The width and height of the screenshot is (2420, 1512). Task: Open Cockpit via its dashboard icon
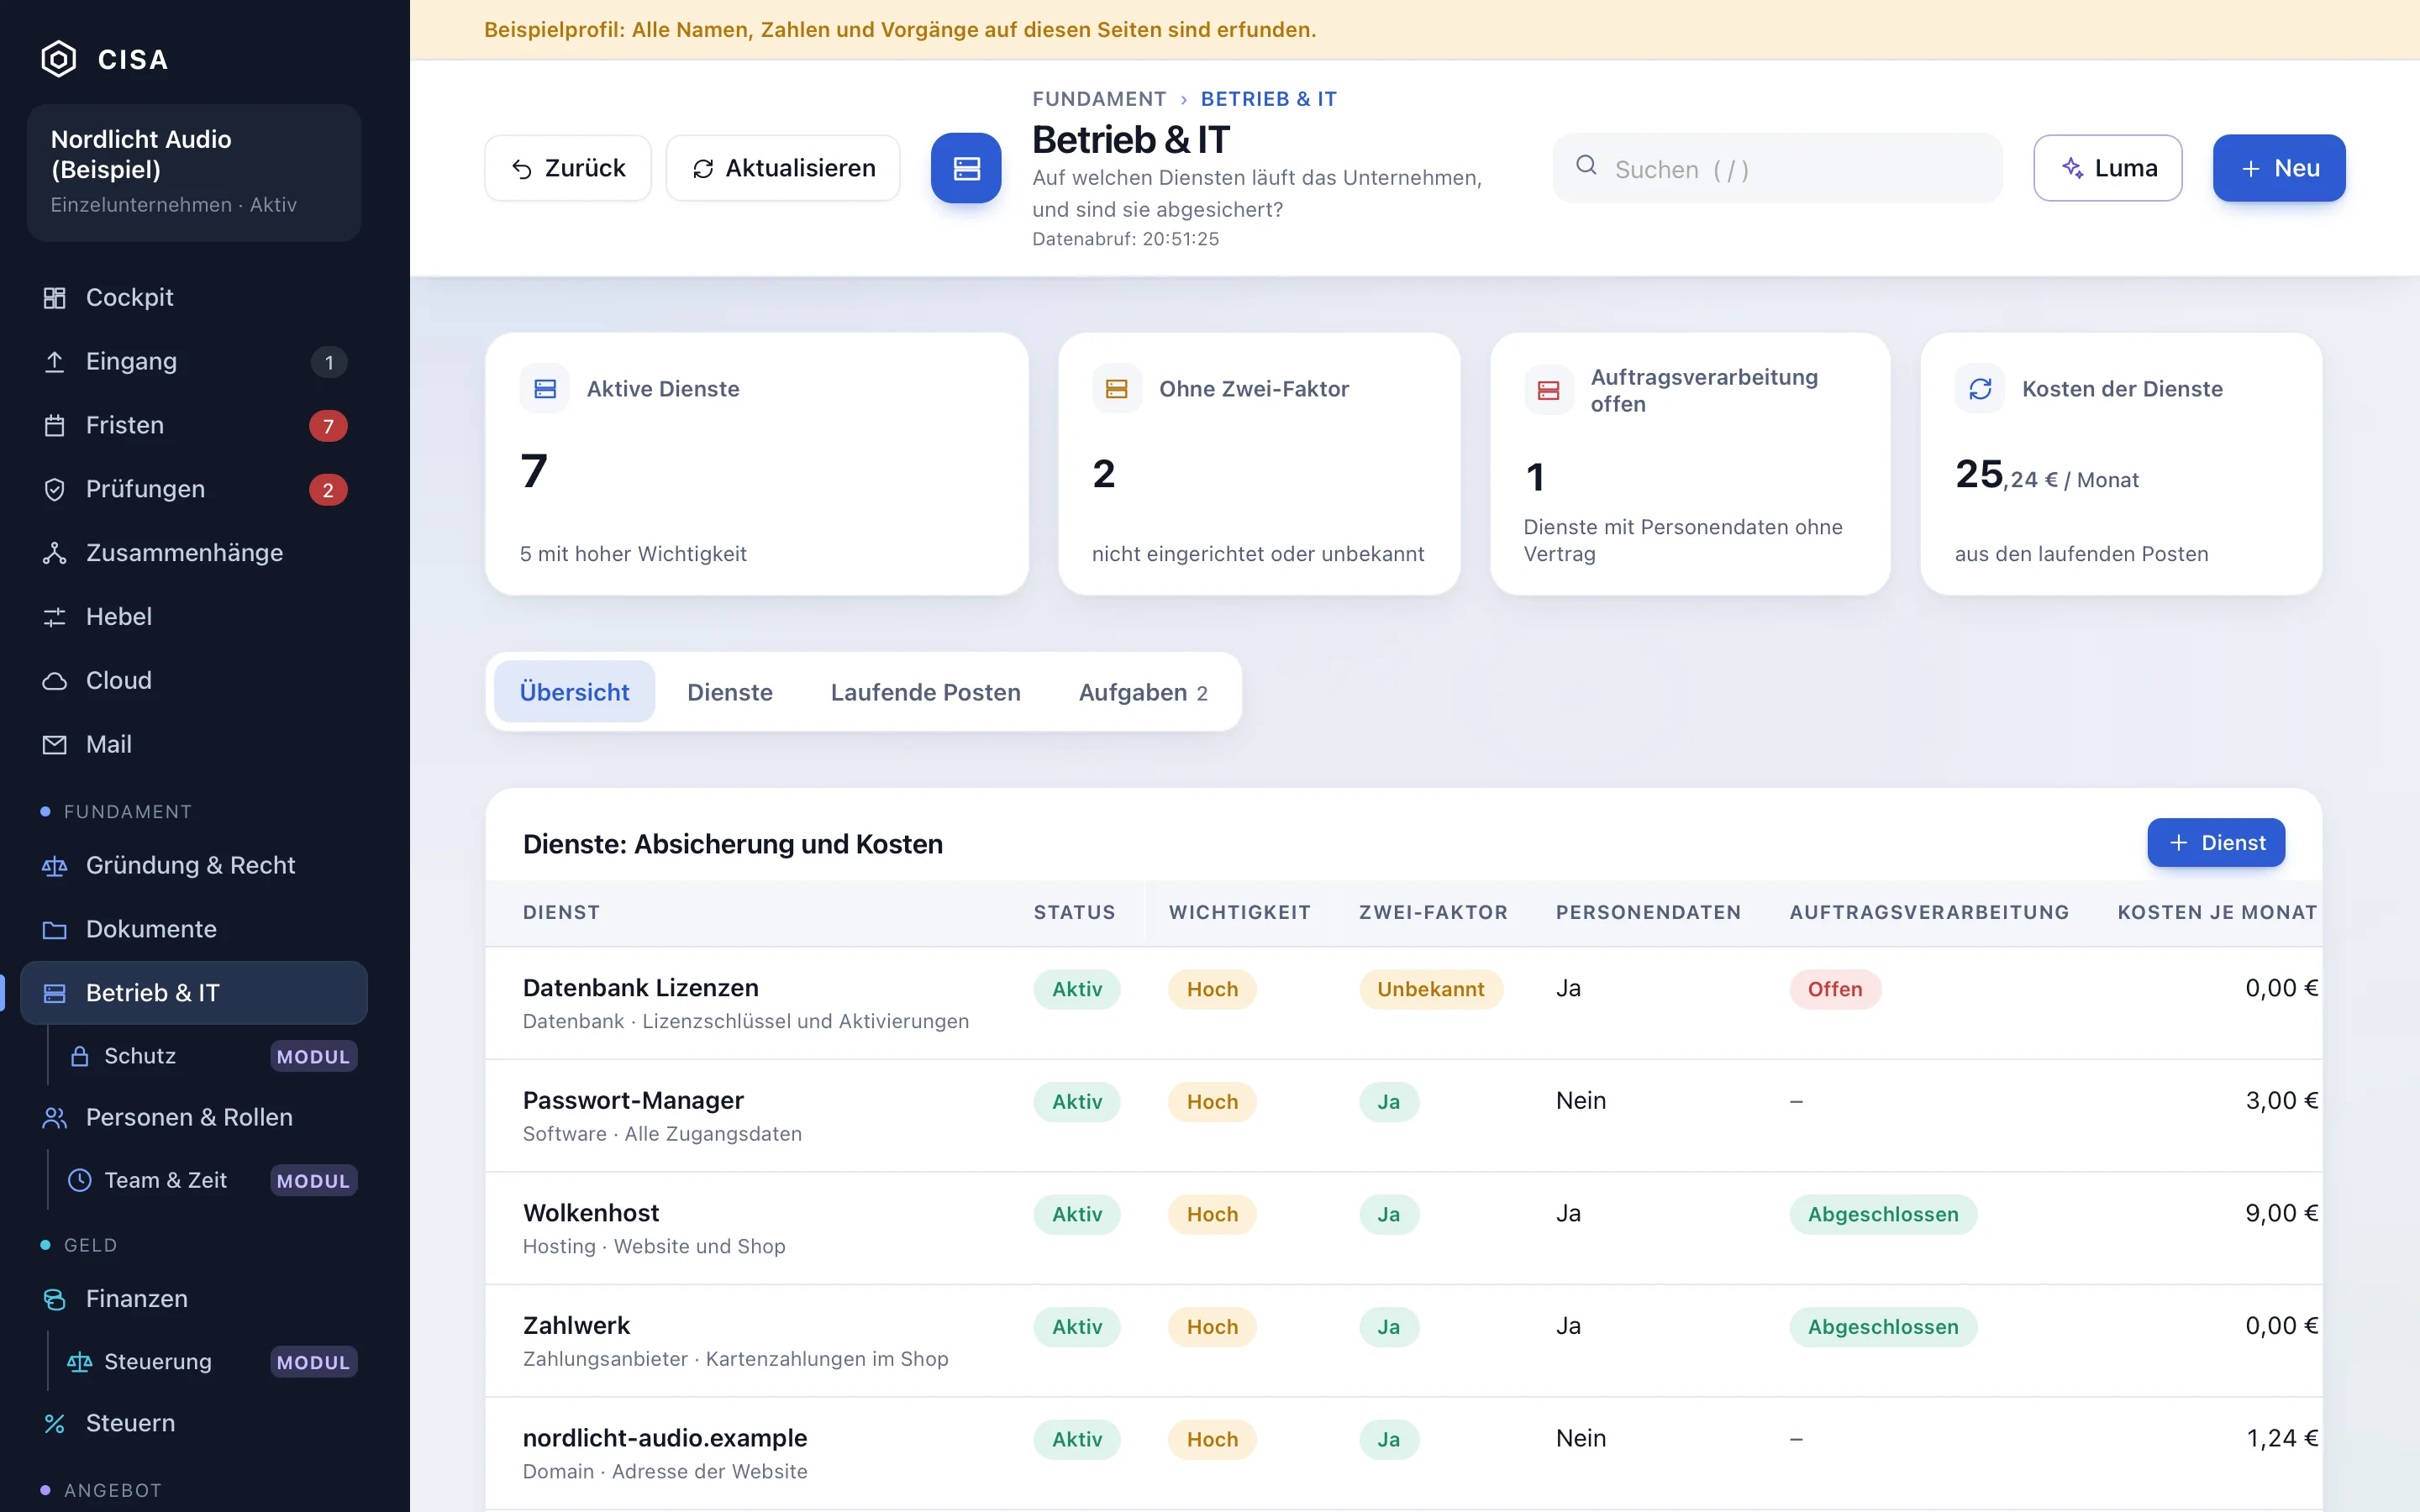[x=55, y=298]
